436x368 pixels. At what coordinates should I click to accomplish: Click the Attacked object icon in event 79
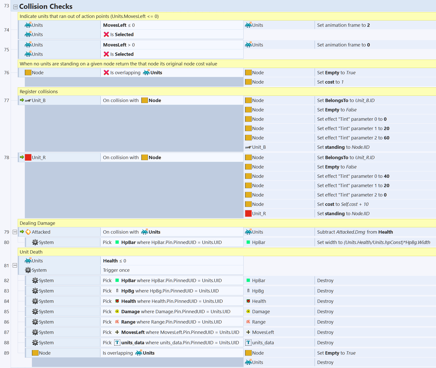pyautogui.click(x=28, y=232)
